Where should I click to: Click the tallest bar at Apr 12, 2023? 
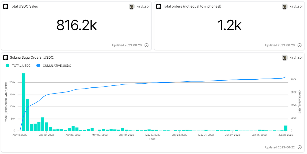tap(24, 102)
